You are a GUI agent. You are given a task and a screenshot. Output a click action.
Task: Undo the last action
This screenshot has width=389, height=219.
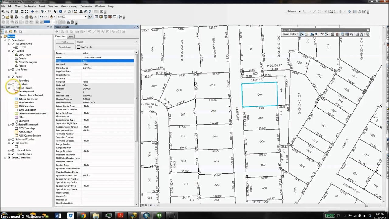41,17
